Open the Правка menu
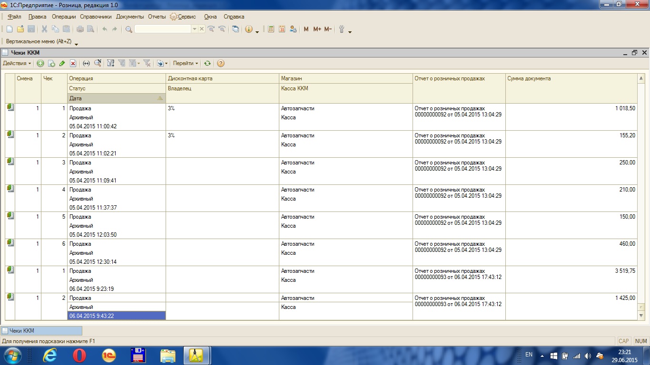Screen dimensions: 650x365 tap(37, 17)
